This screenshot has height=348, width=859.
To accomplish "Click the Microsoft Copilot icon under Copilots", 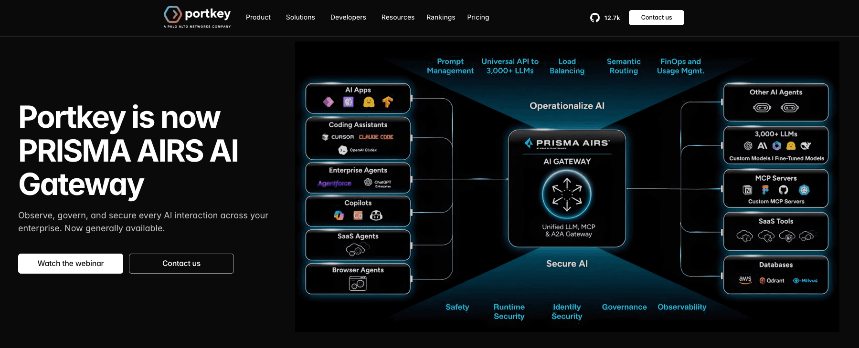I will click(339, 215).
